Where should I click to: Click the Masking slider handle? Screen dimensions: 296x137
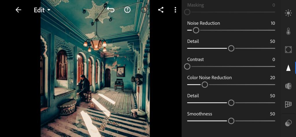pyautogui.click(x=187, y=12)
